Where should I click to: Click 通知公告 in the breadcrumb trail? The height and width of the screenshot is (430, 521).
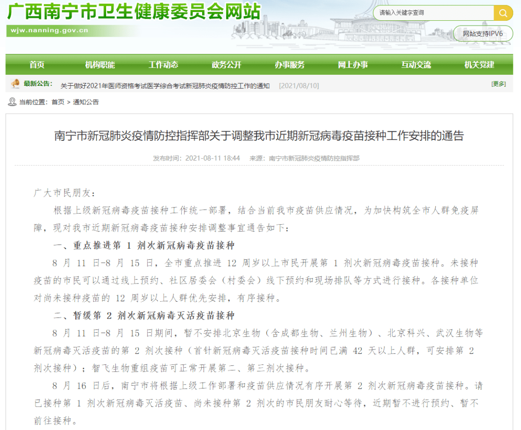[x=86, y=102]
